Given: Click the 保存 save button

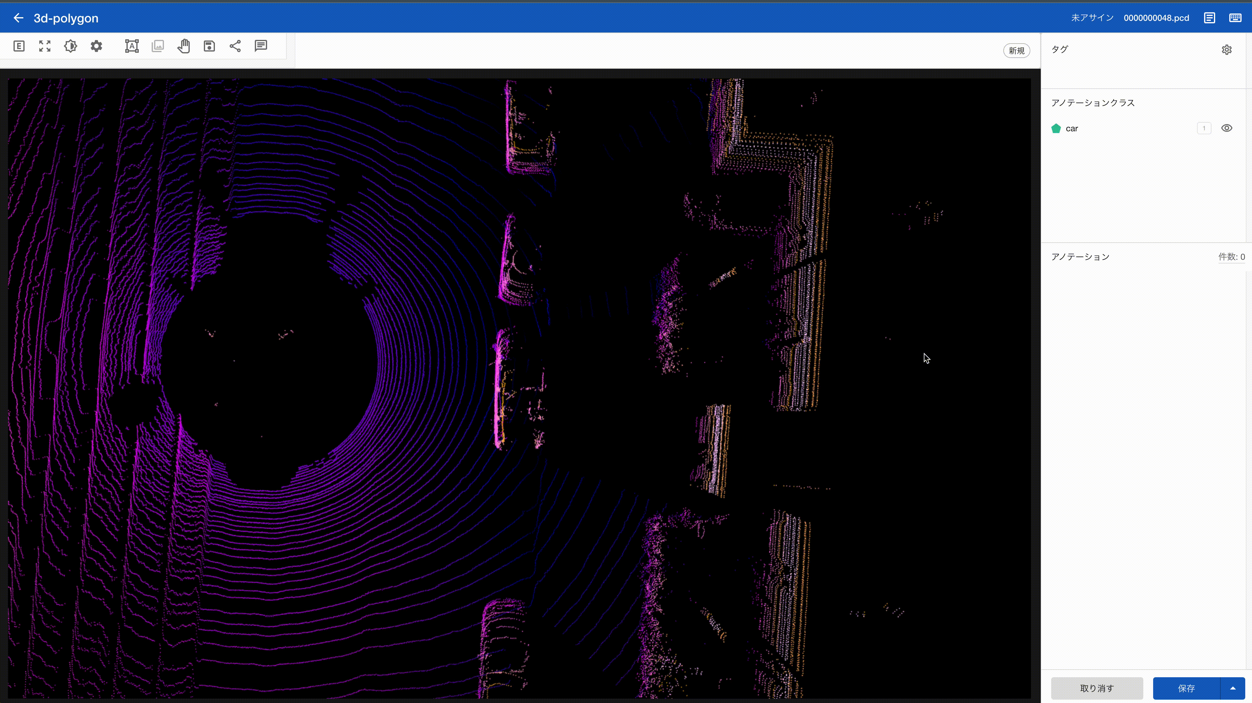Looking at the screenshot, I should (x=1186, y=688).
